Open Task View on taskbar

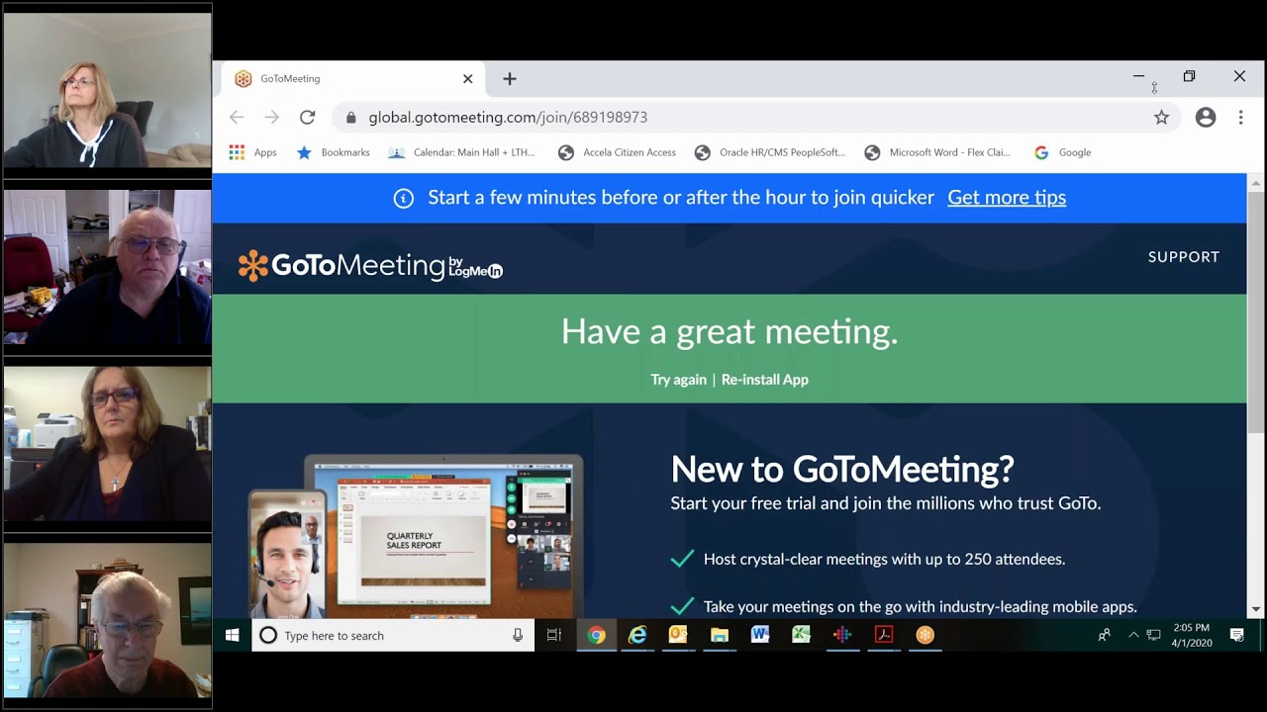coord(554,636)
